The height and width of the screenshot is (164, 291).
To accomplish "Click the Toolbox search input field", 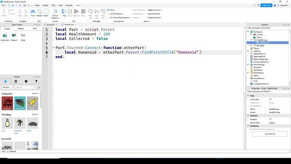I will pyautogui.click(x=24, y=87).
